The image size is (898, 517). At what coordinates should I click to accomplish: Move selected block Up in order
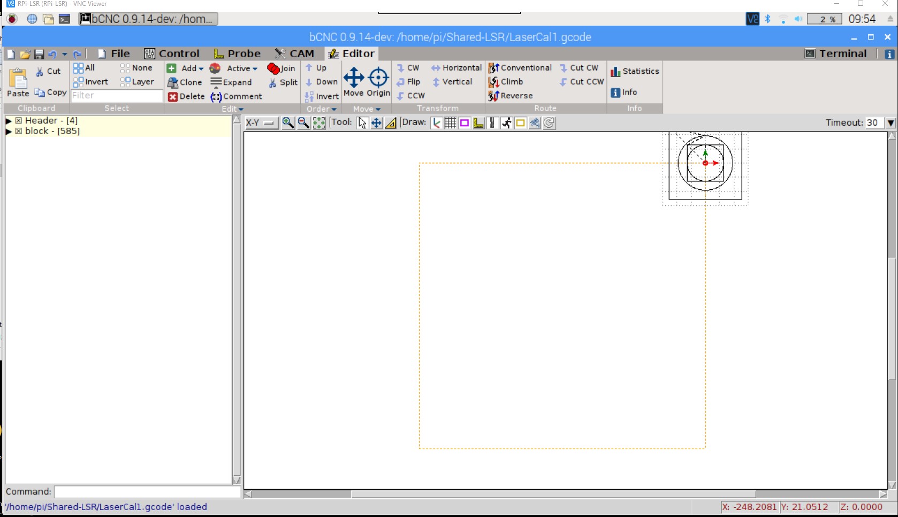(316, 68)
